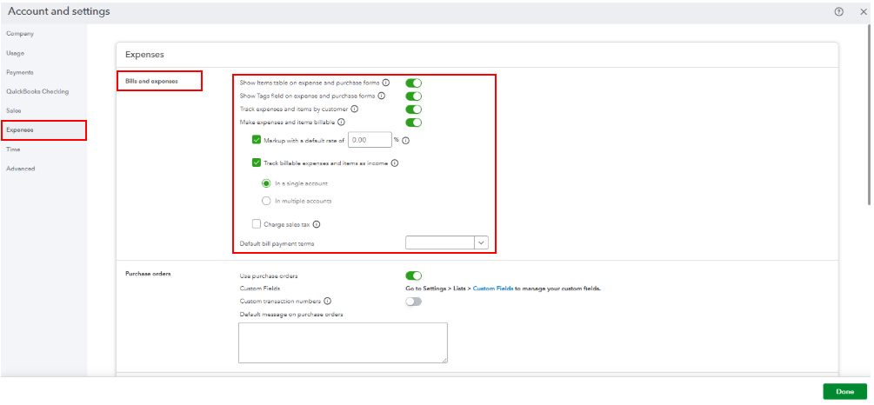Image resolution: width=874 pixels, height=405 pixels.
Task: Click the Expenses panel title
Action: click(145, 55)
